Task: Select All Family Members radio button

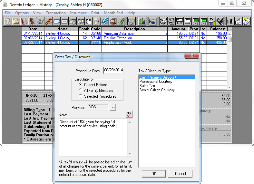Action: (x=80, y=90)
